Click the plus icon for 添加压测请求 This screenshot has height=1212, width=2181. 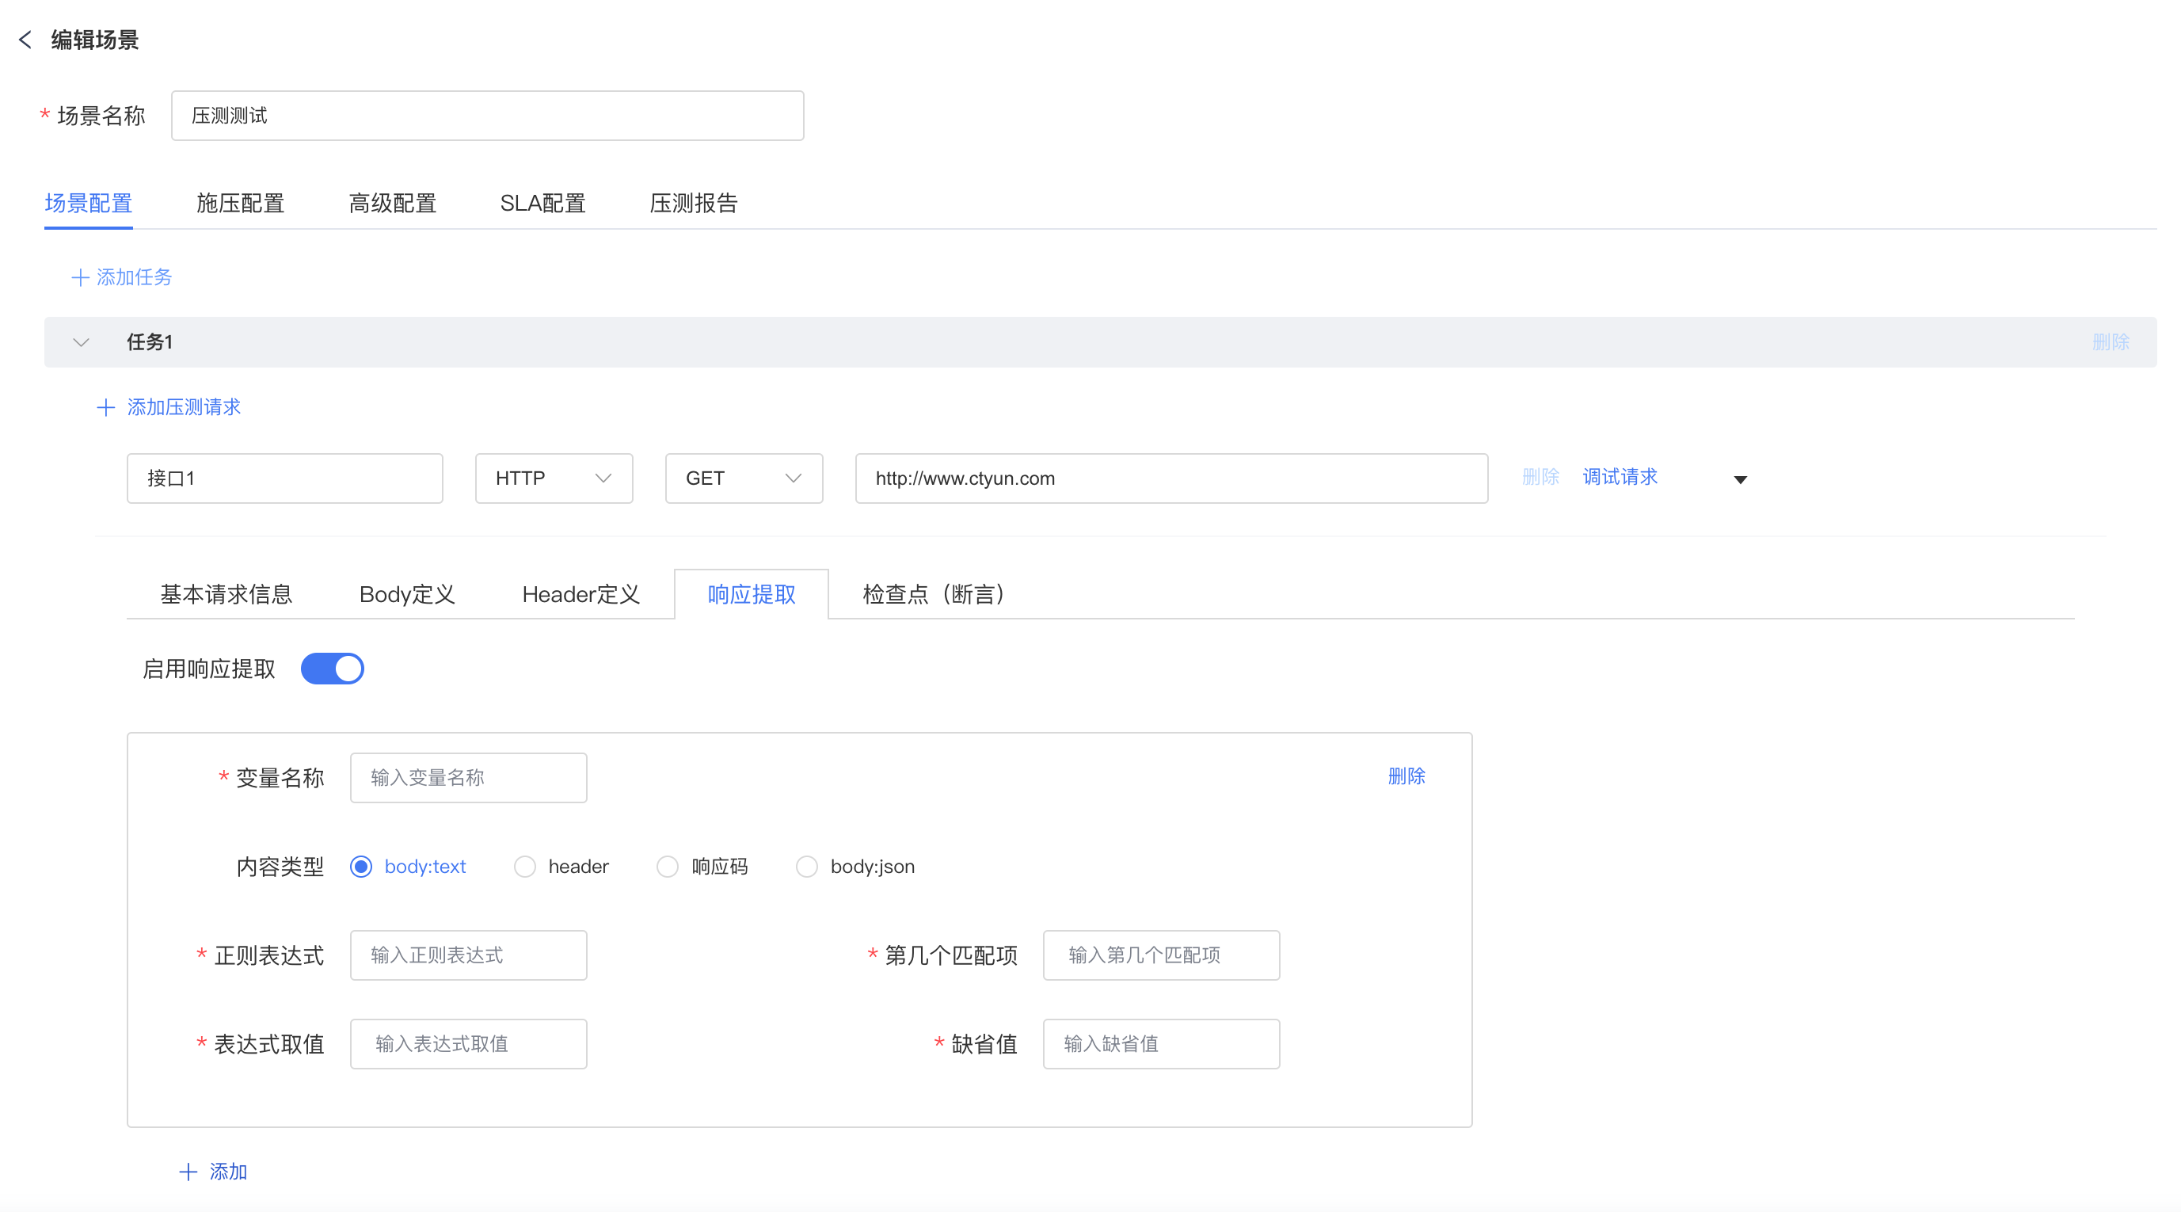coord(106,407)
